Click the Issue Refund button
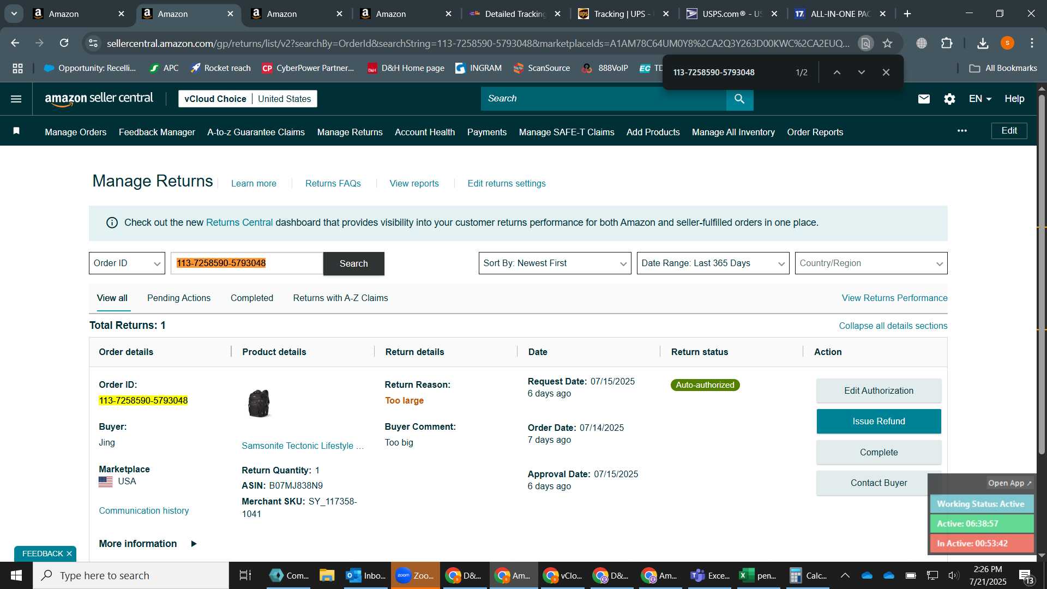Viewport: 1047px width, 589px height. pos(878,421)
